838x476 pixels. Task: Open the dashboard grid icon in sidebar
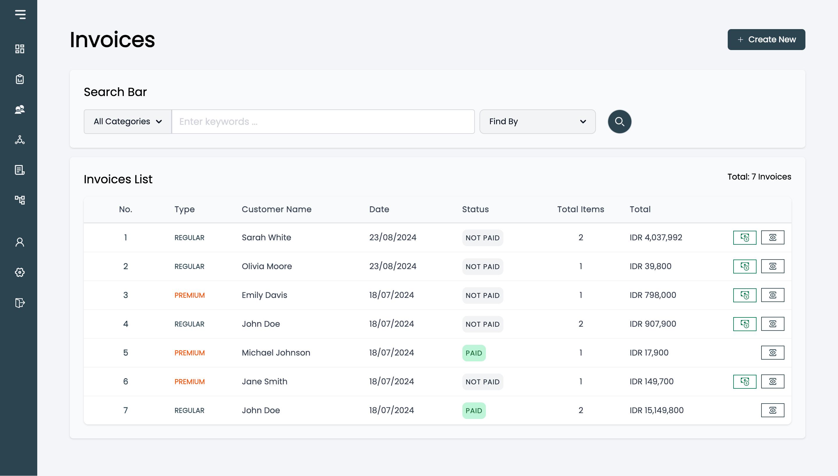tap(20, 49)
